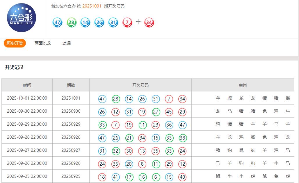This screenshot has width=299, height=183.
Task: Select the large green ball 28 in the top banner
Action: [72, 22]
